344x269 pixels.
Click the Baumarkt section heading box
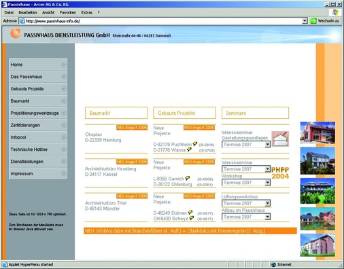pos(116,113)
